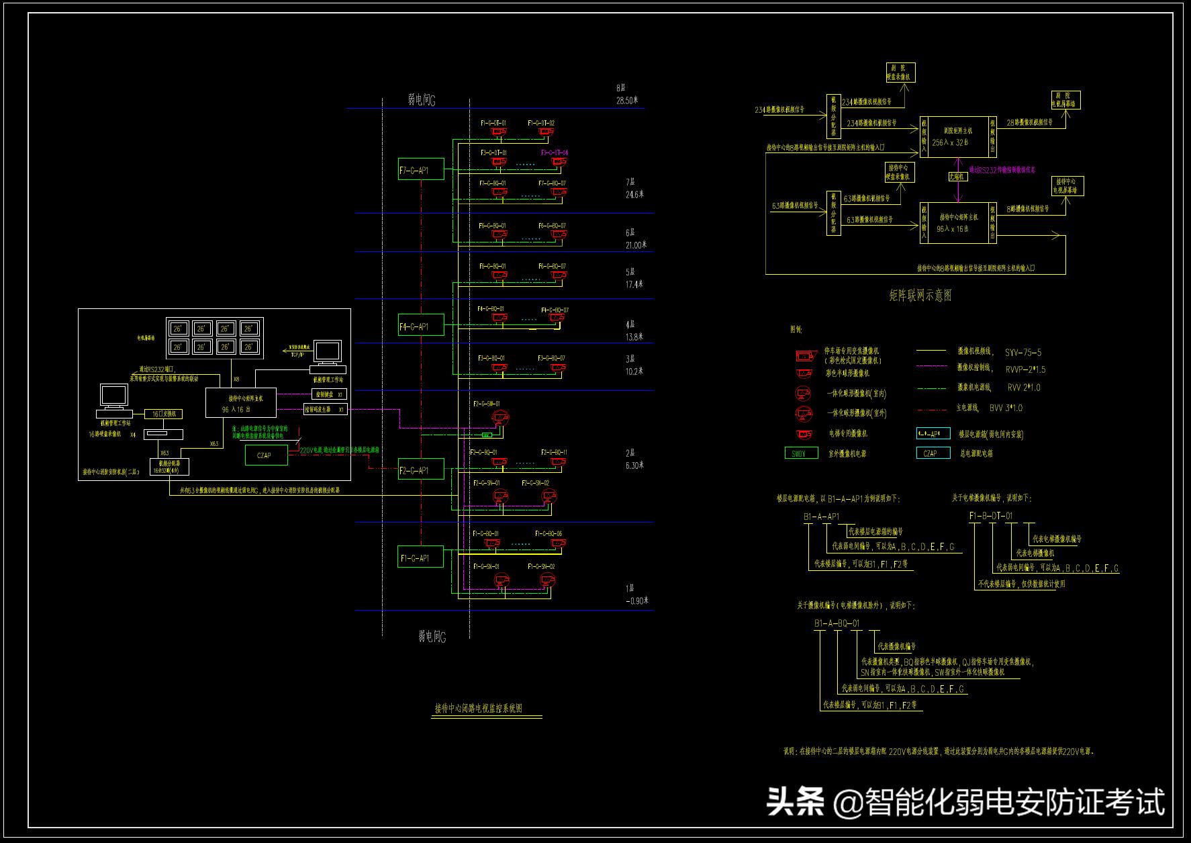1191x843 pixels.
Task: Click the BVV 3*1.0 cable type text
Action: coord(1006,408)
